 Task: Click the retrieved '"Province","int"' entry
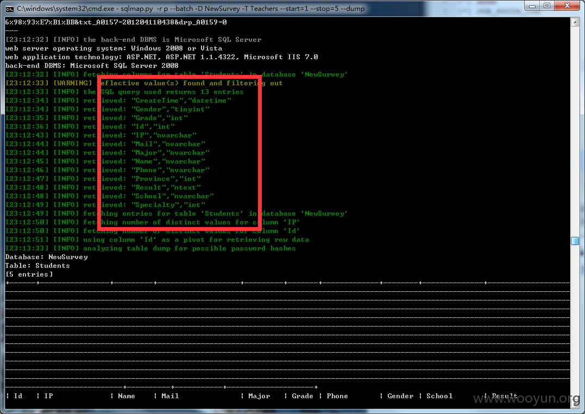tap(166, 179)
